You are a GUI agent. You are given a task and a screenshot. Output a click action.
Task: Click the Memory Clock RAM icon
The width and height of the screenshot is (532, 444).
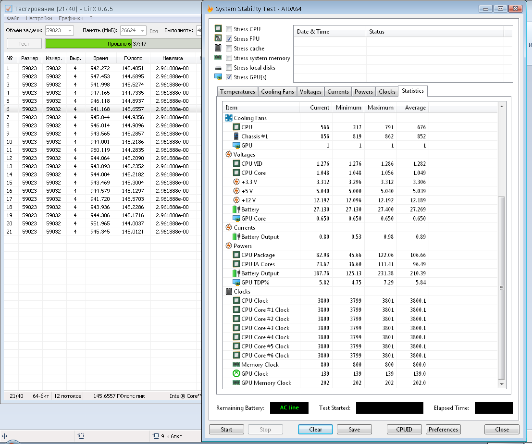click(x=236, y=364)
